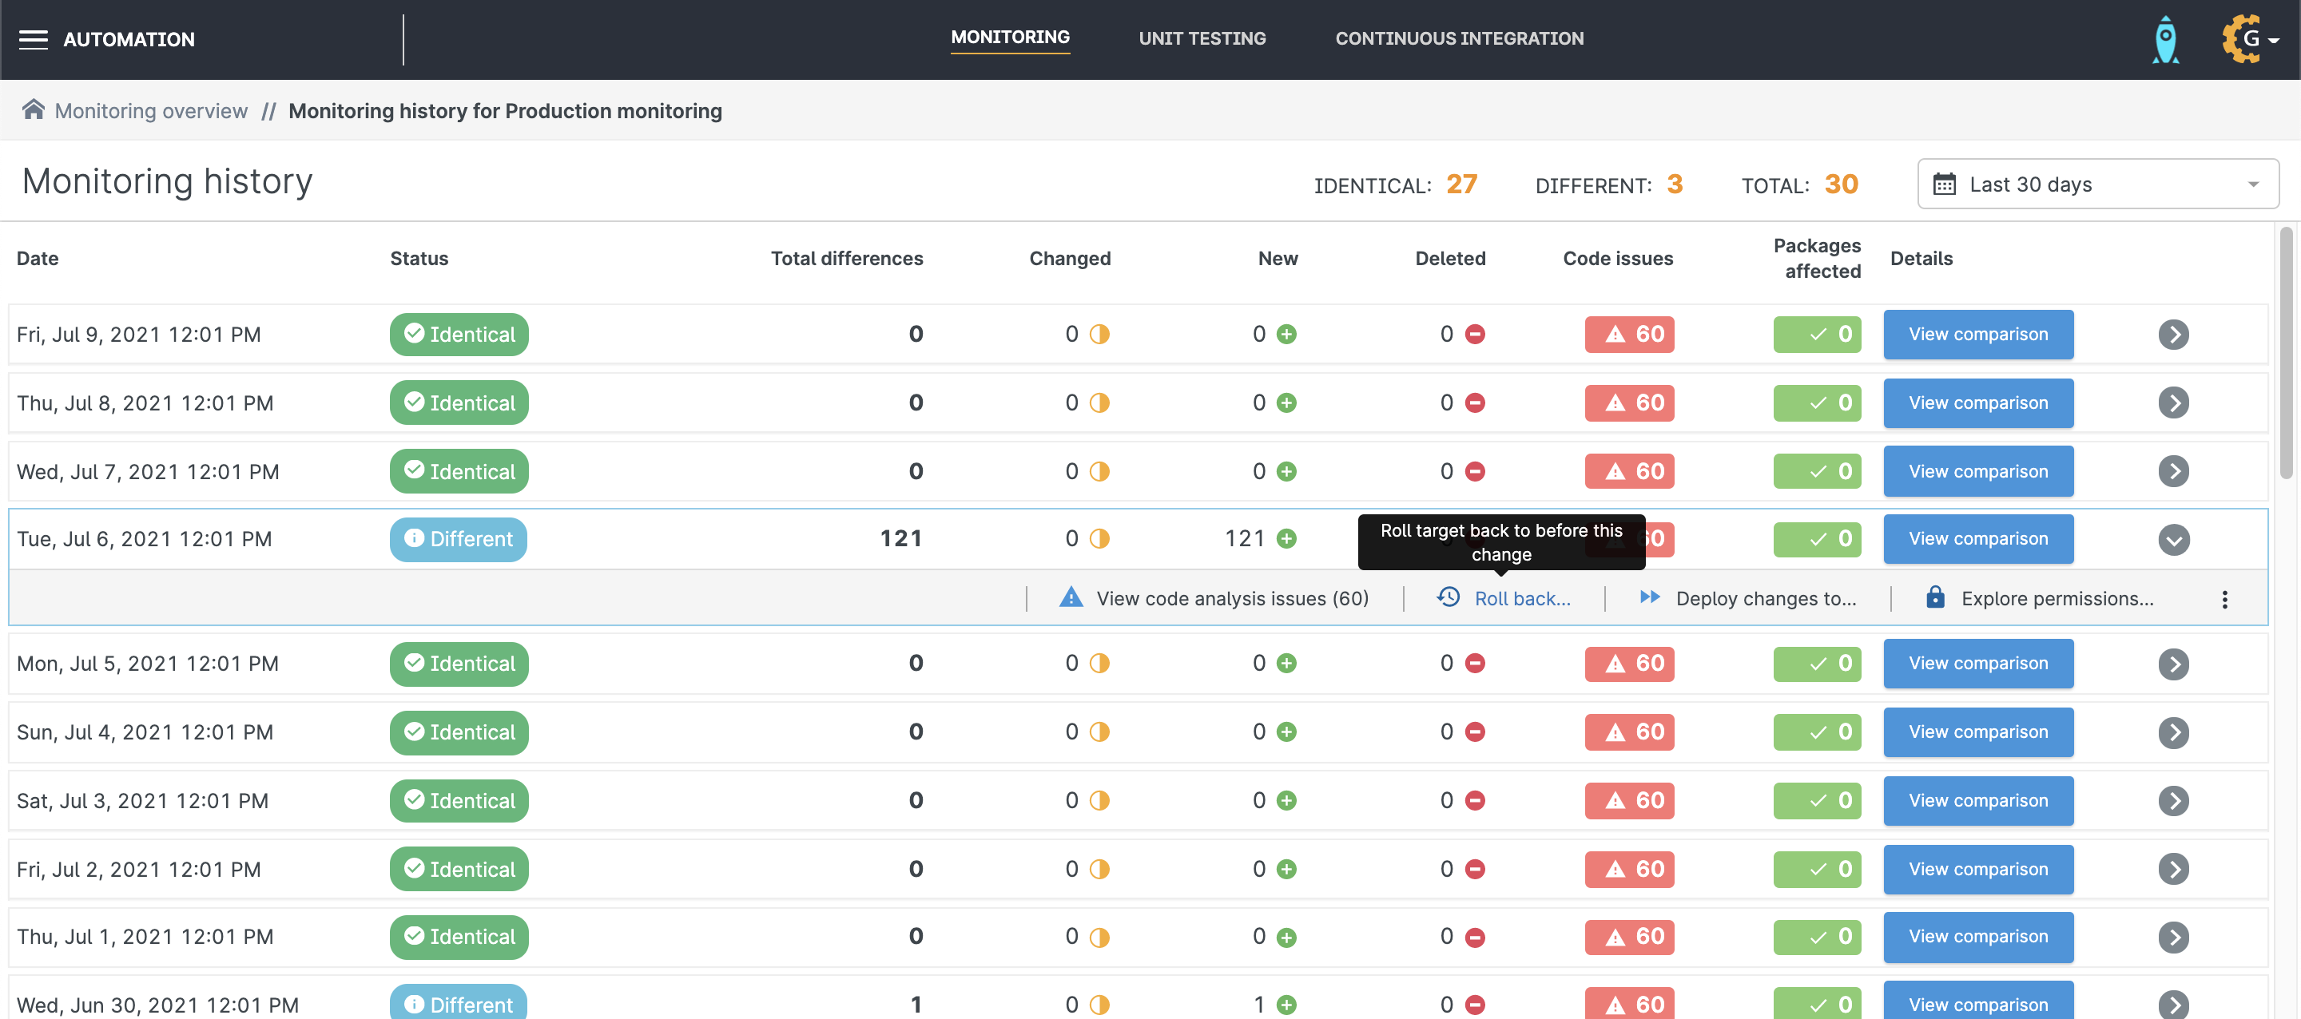The image size is (2301, 1019).
Task: Click the Total differences column header
Action: 847,258
